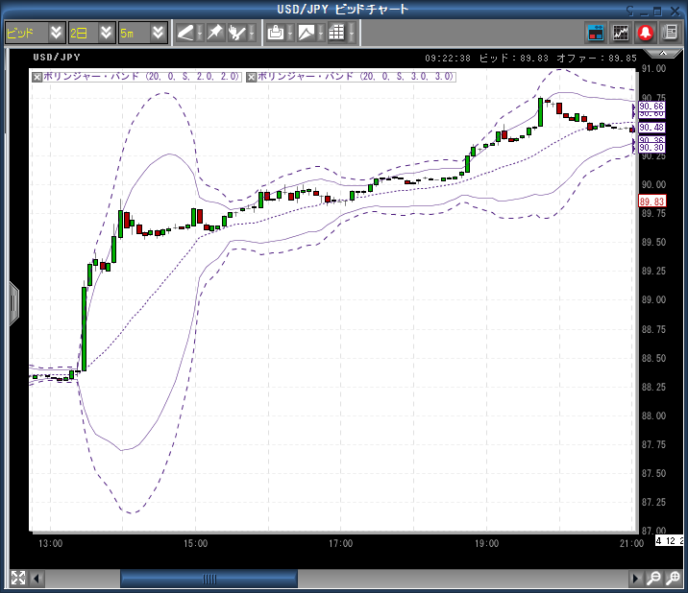
Task: Click the pin marker tool icon
Action: point(215,32)
